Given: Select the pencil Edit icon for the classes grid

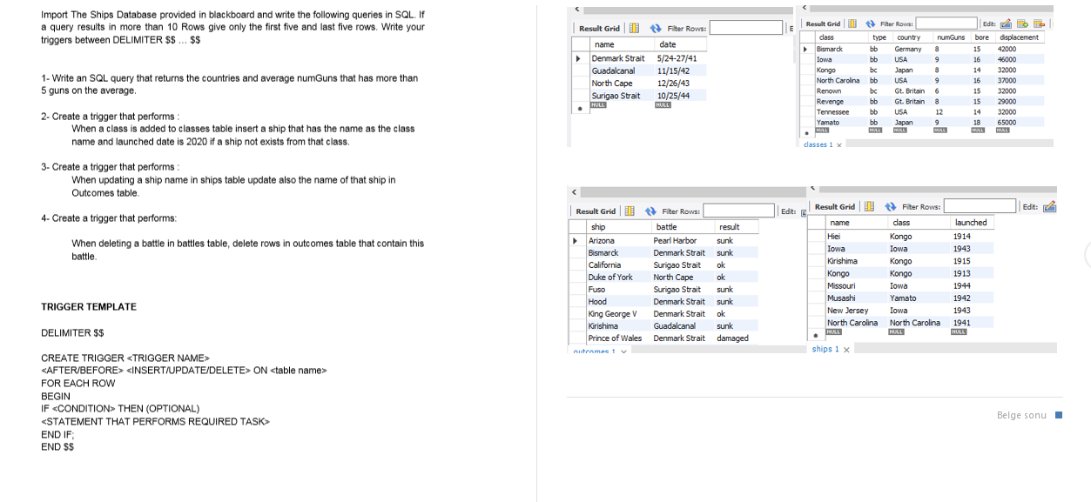Looking at the screenshot, I should (1006, 25).
